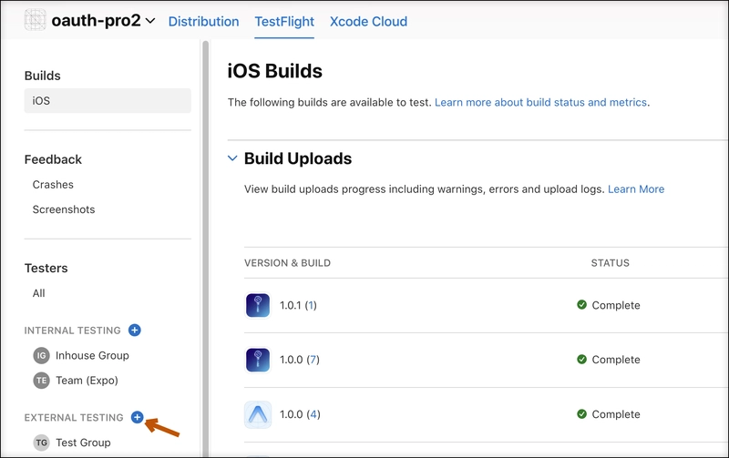
Task: Add a new External Testing group
Action: (137, 417)
